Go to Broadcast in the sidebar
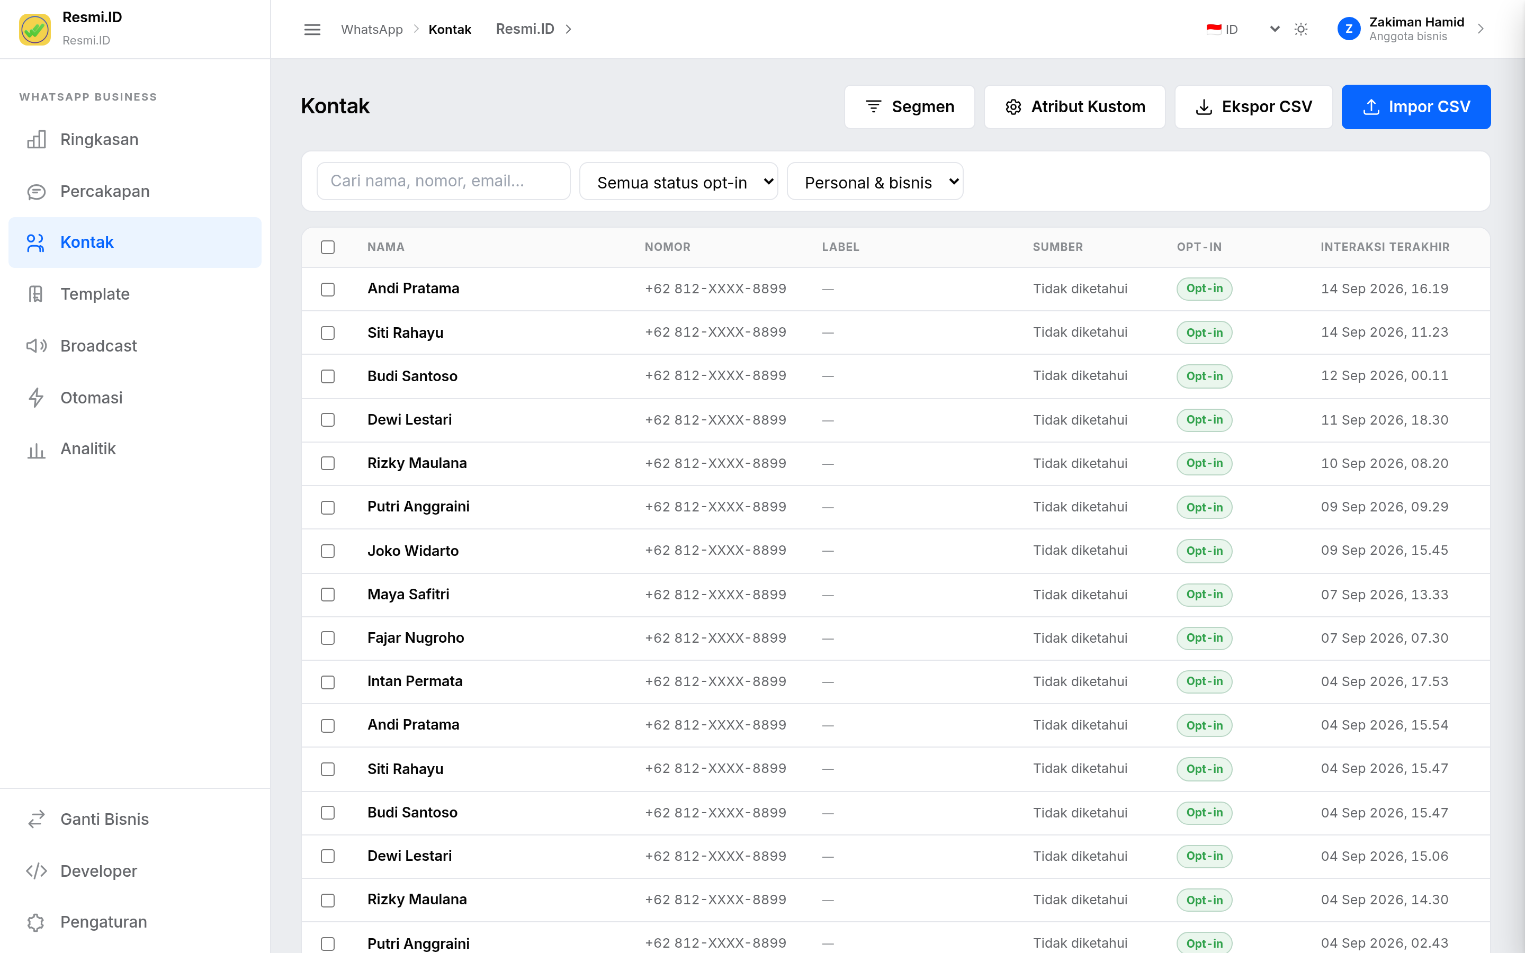 tap(135, 345)
